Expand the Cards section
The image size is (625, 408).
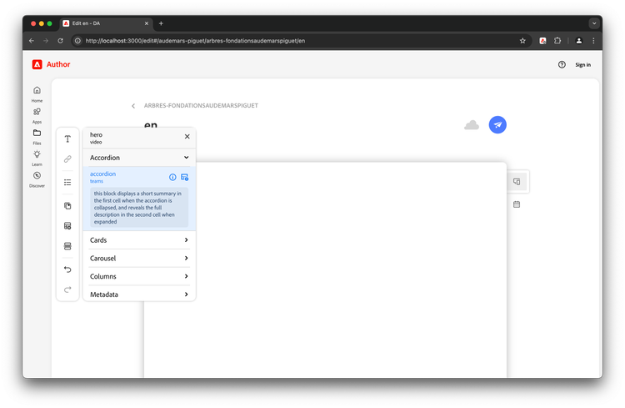139,240
